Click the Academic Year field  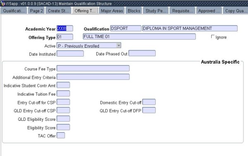65,29
